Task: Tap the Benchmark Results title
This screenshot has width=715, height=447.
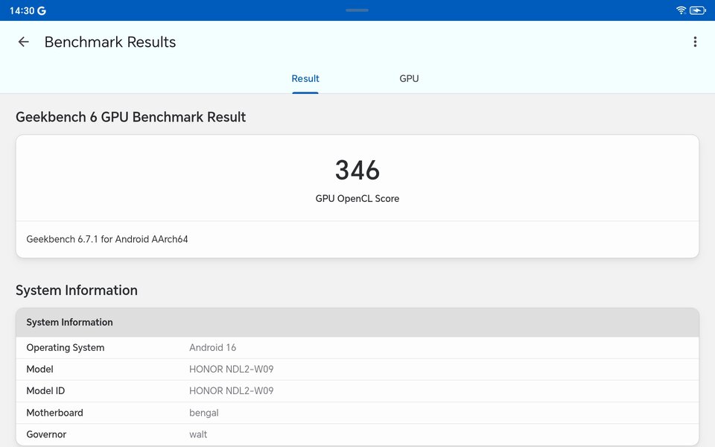Action: (110, 42)
